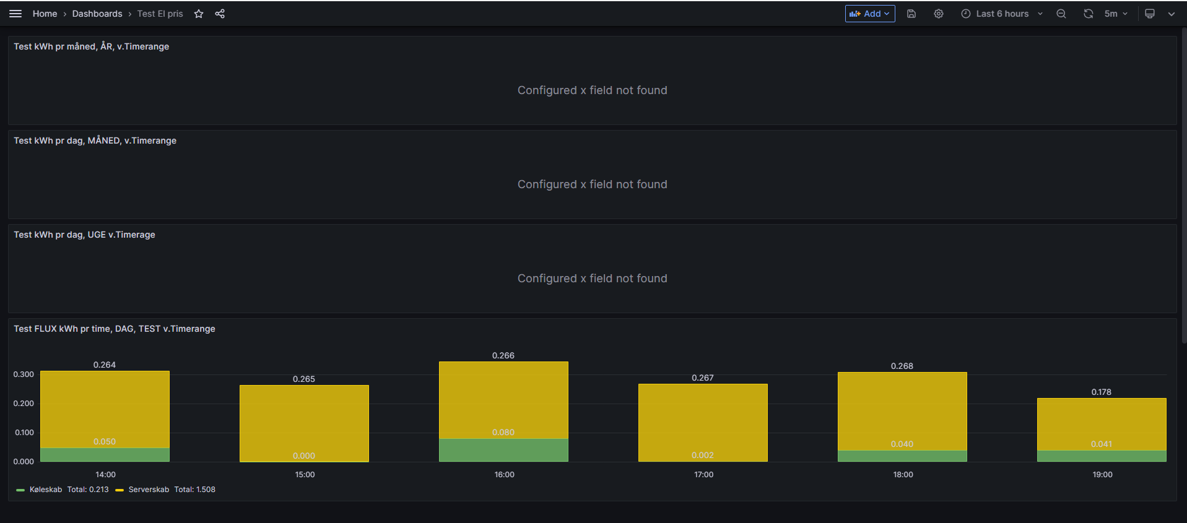Star the Test El pris dashboard

[199, 14]
